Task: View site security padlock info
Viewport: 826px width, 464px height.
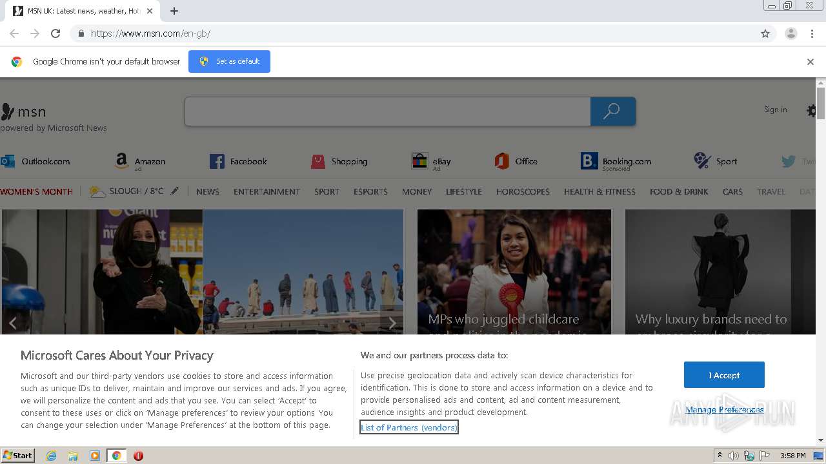Action: pos(81,34)
